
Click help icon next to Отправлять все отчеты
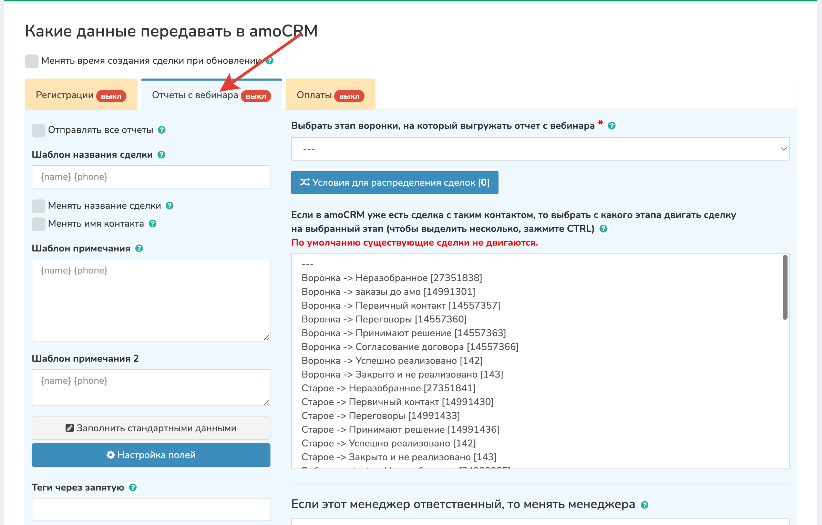pyautogui.click(x=162, y=130)
